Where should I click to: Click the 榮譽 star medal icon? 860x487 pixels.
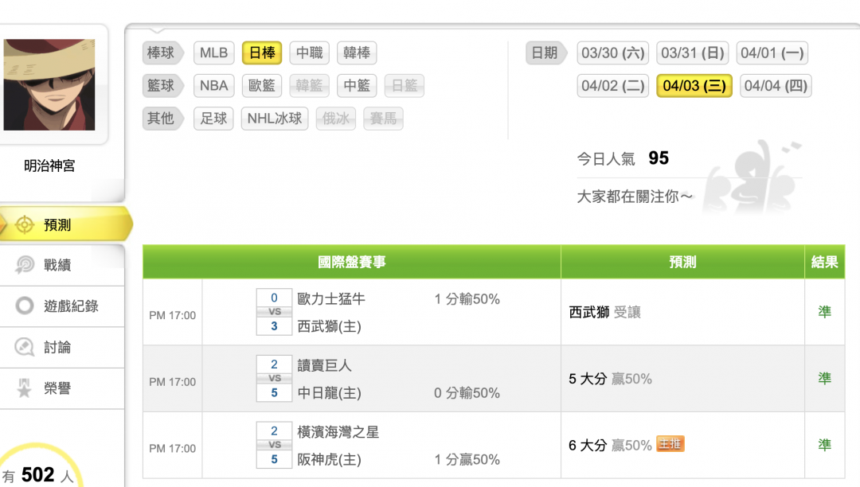click(x=25, y=388)
